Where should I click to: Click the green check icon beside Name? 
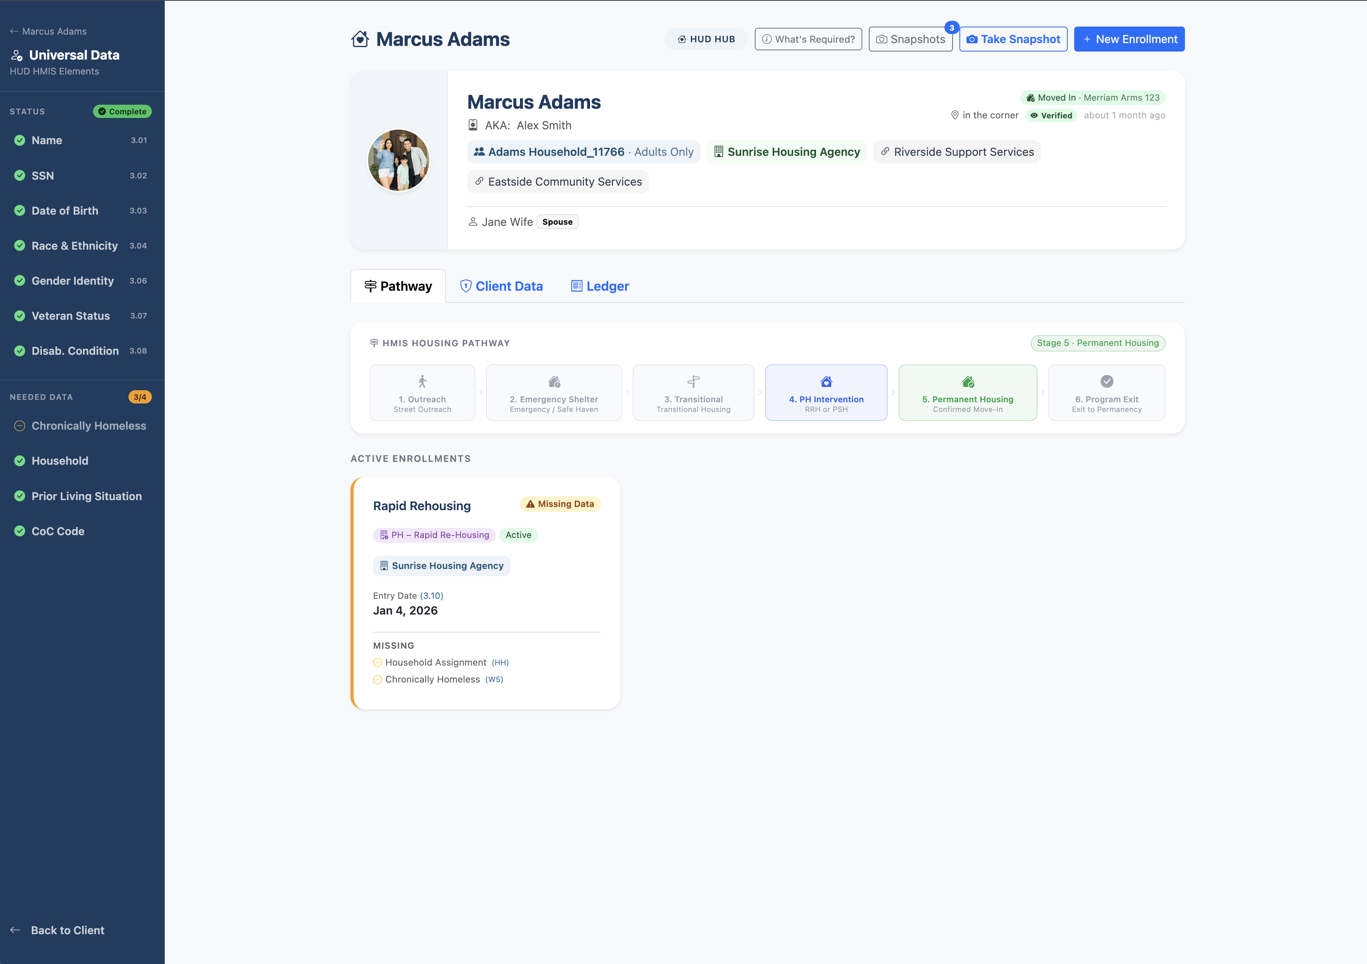click(x=20, y=141)
